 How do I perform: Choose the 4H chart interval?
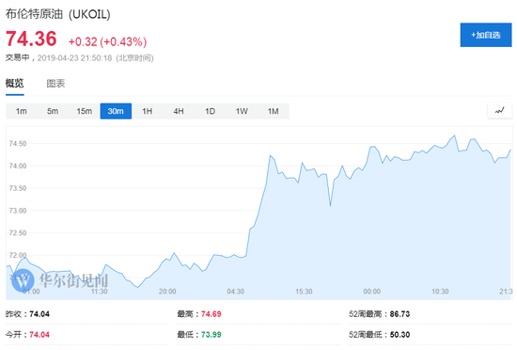(x=179, y=111)
